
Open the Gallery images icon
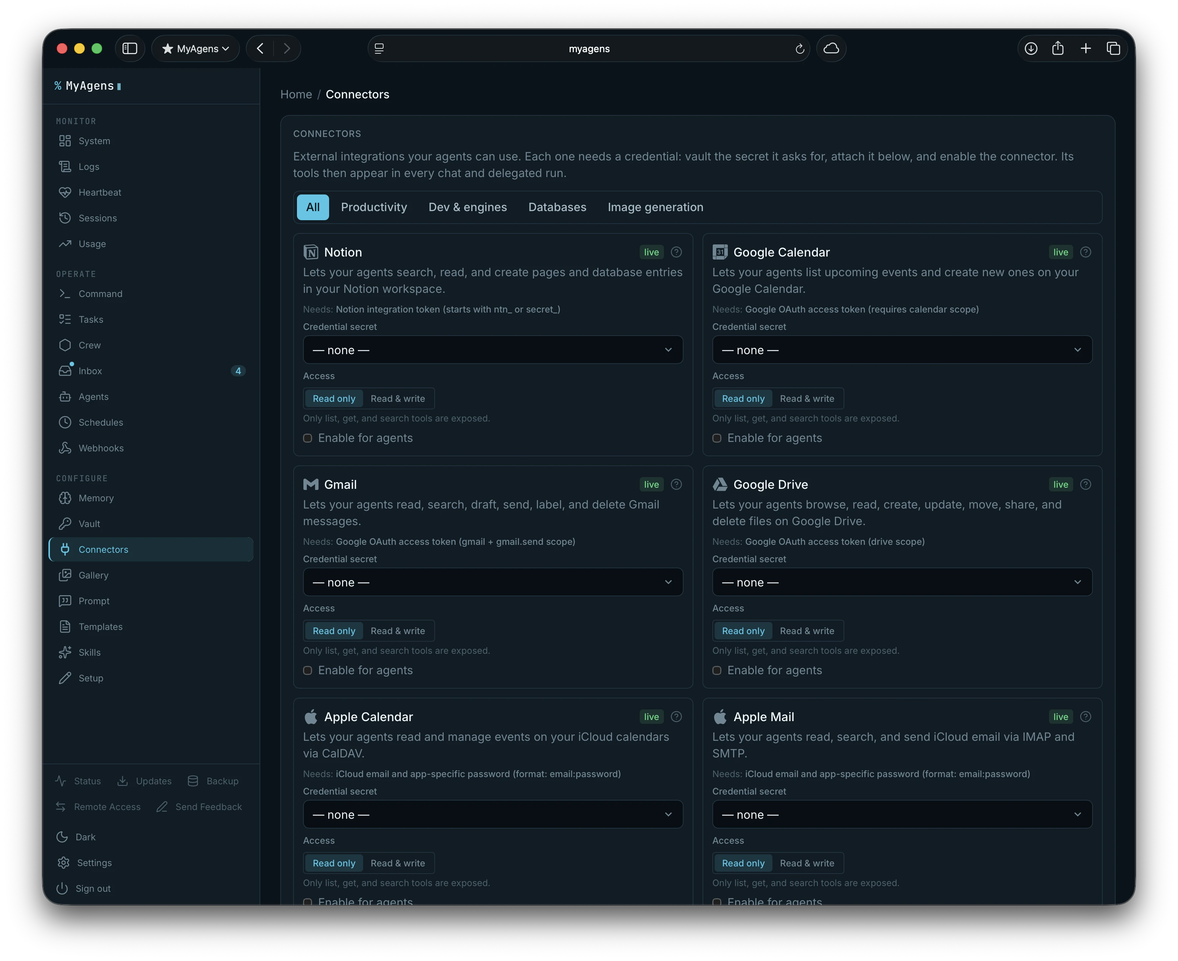(x=65, y=575)
